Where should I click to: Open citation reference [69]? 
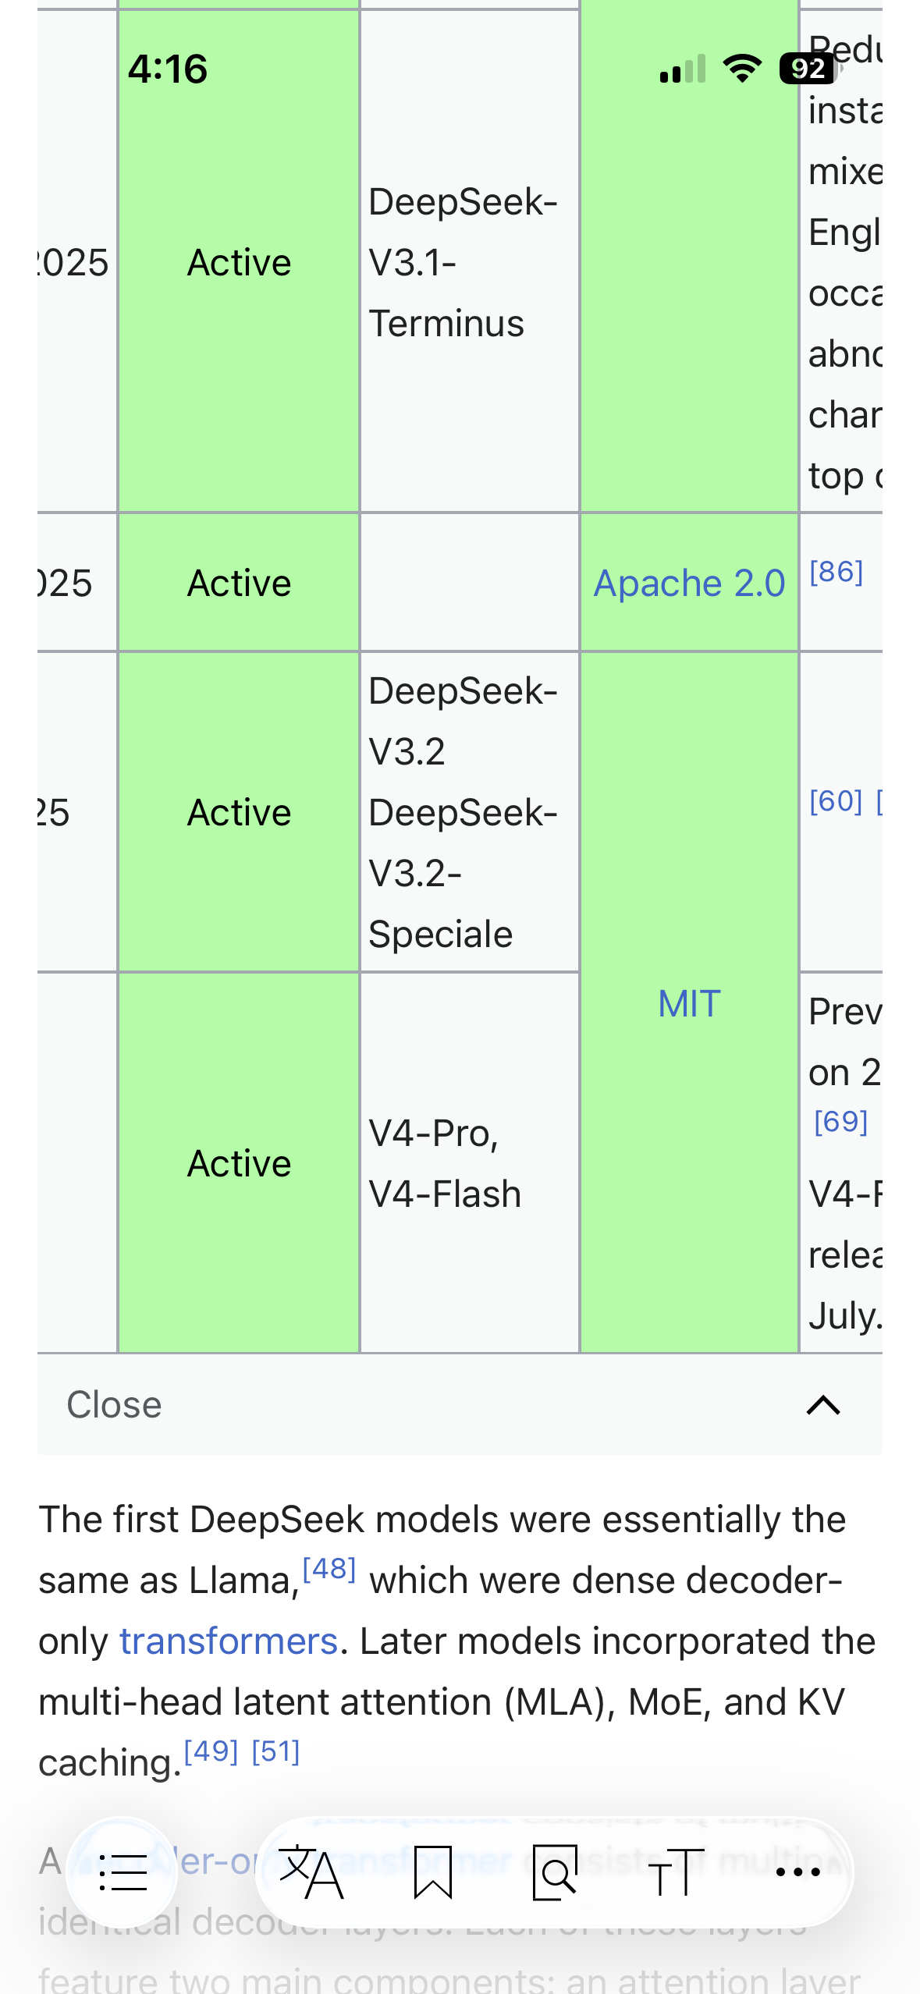tap(840, 1121)
